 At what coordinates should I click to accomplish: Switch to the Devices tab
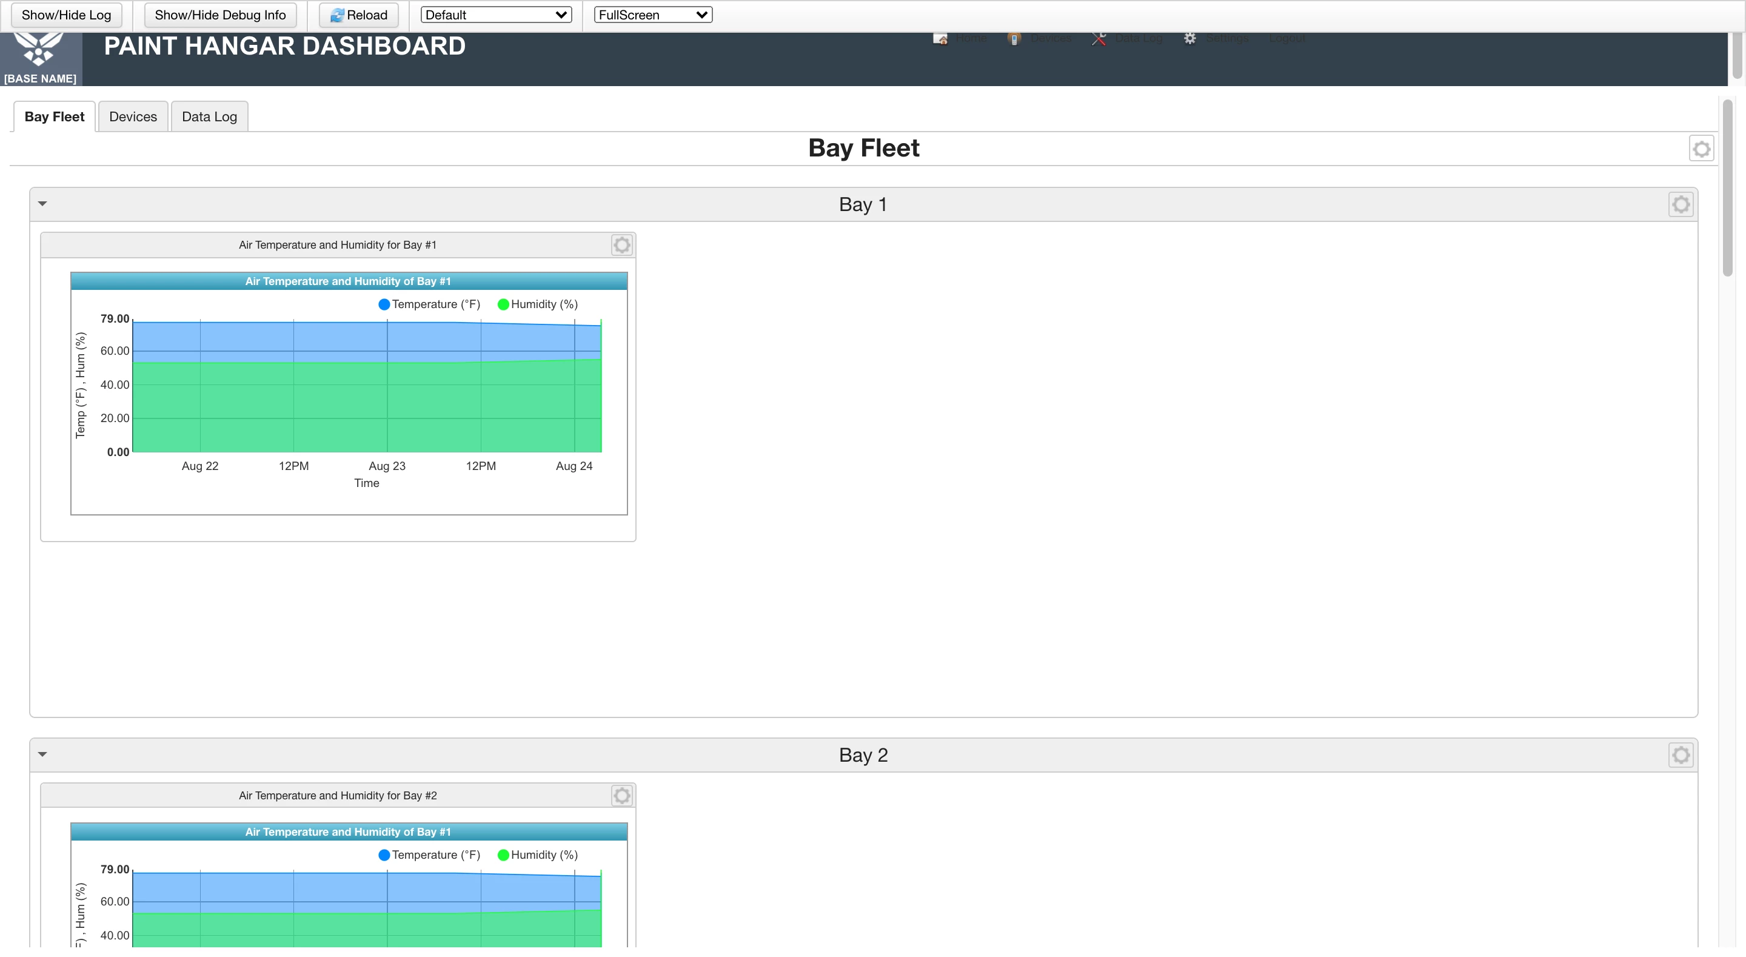133,116
